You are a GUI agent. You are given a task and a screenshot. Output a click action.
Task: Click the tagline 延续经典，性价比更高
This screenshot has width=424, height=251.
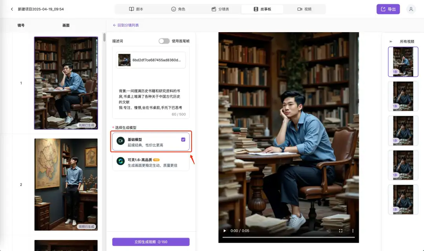pyautogui.click(x=146, y=145)
